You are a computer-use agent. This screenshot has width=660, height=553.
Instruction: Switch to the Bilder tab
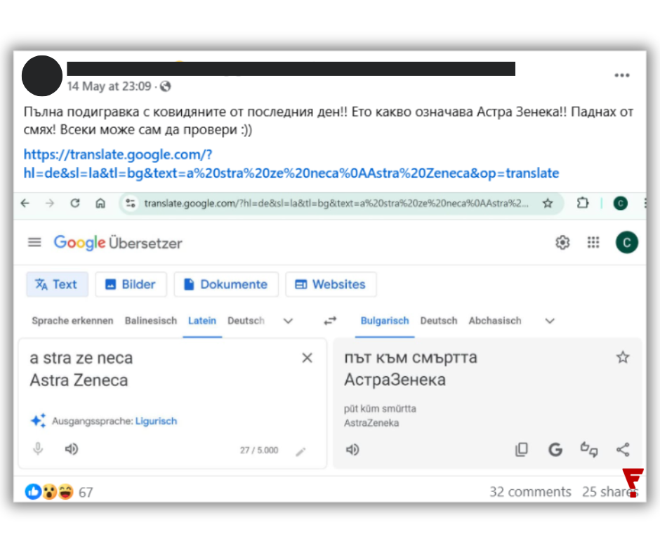(x=131, y=284)
